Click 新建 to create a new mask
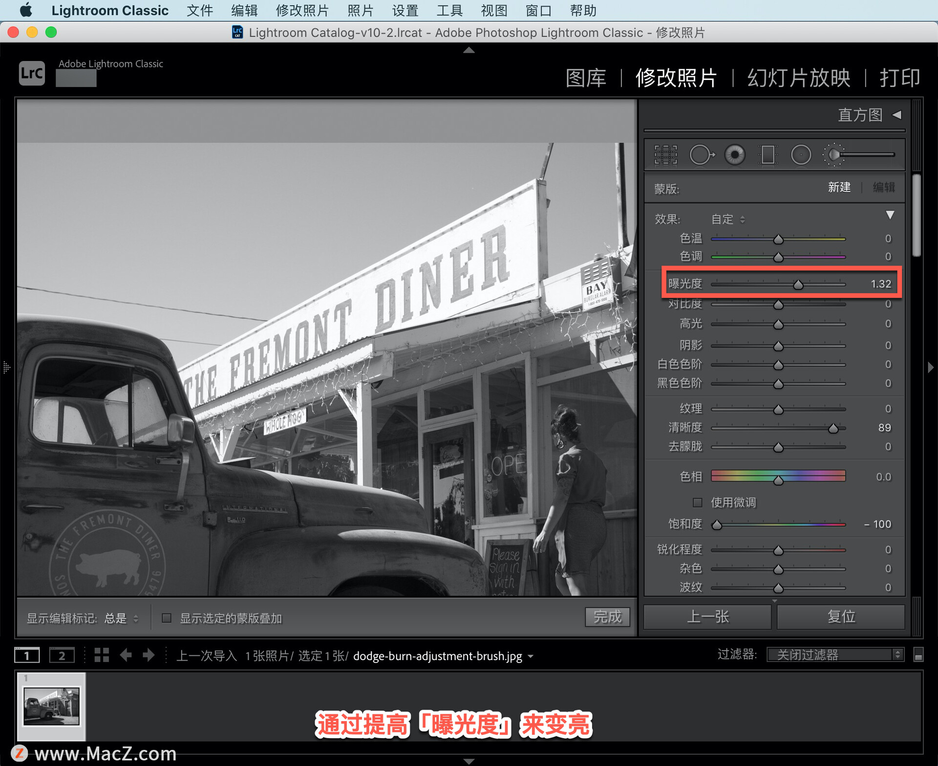 (x=839, y=187)
